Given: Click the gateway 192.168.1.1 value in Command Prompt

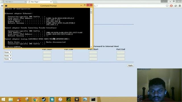Looking at the screenshot, I should click(x=52, y=25).
